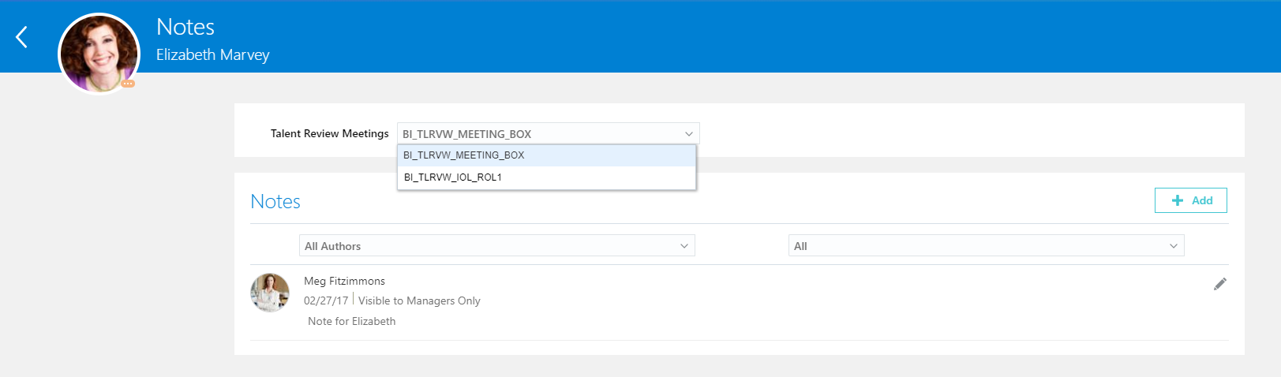Click the All Authors filter text
The image size is (1281, 377).
(x=333, y=246)
